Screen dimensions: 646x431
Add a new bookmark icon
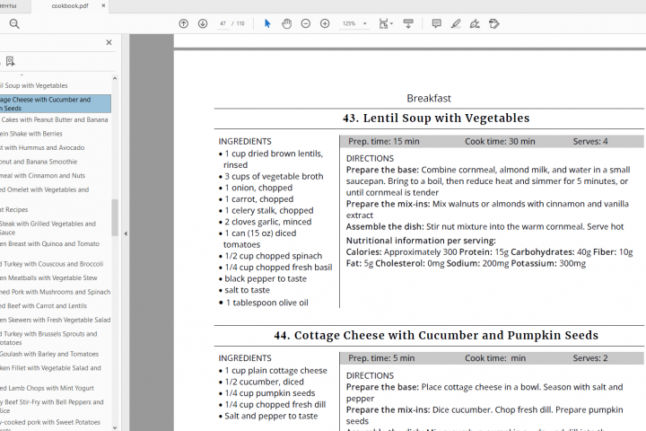[x=10, y=61]
